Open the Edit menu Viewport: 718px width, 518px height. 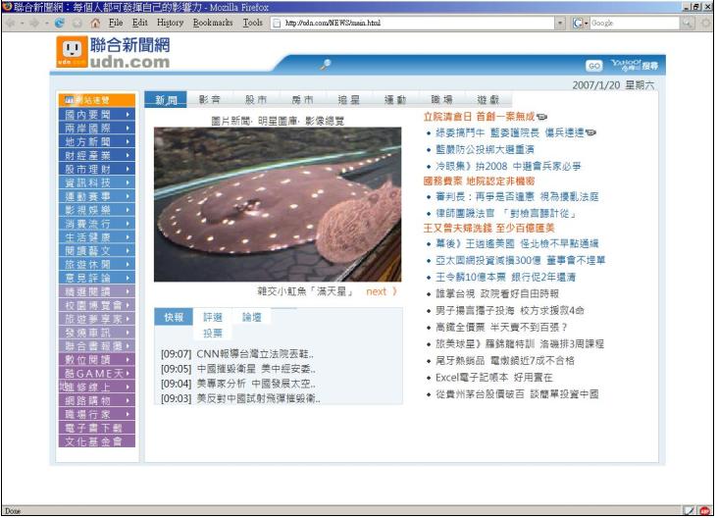tap(140, 23)
